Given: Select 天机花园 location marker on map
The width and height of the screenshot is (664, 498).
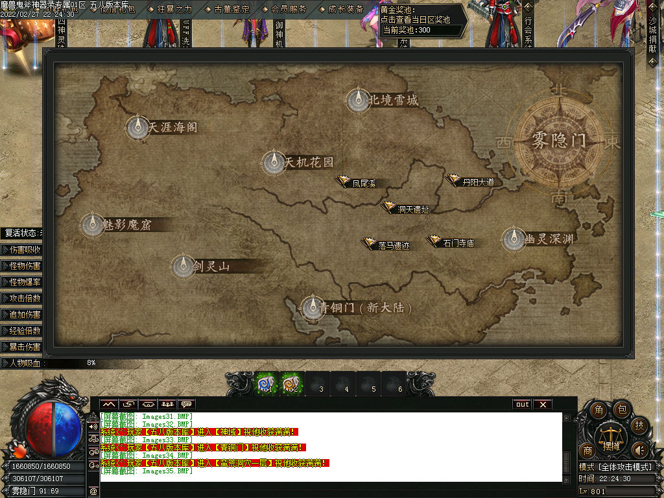Looking at the screenshot, I should (274, 162).
